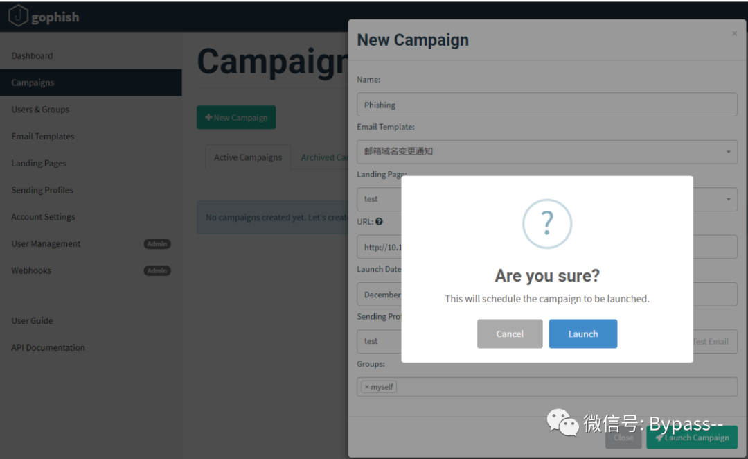Expand the Landing Page dropdown arrow

tap(729, 199)
